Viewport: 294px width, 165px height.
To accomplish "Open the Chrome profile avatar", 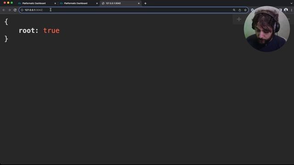I will [286, 10].
